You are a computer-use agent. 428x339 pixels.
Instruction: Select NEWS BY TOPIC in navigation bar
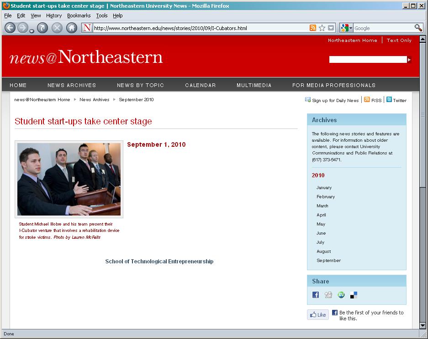pyautogui.click(x=140, y=85)
